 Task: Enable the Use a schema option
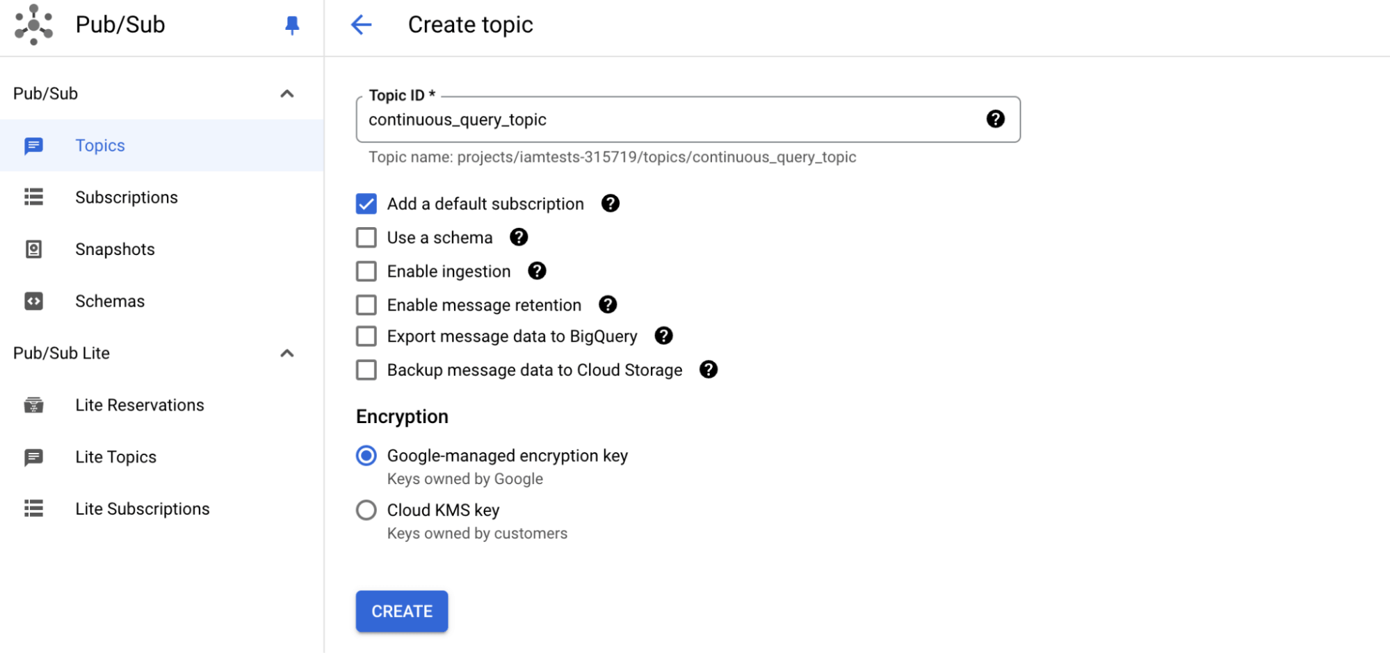point(366,237)
